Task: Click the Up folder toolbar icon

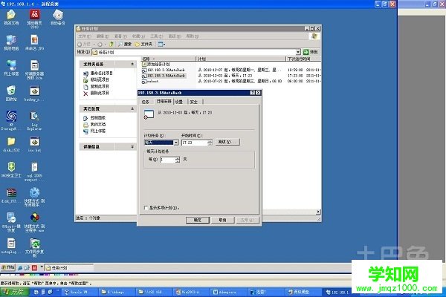Action: pyautogui.click(x=111, y=45)
